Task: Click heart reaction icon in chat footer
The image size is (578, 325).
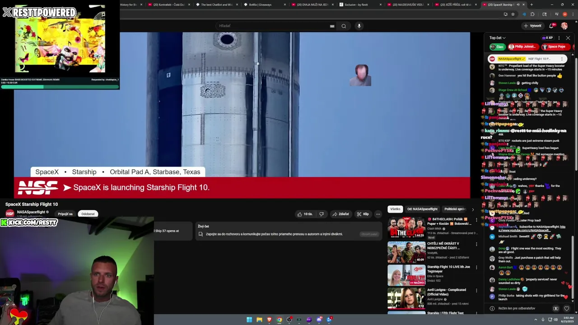Action: pyautogui.click(x=567, y=309)
